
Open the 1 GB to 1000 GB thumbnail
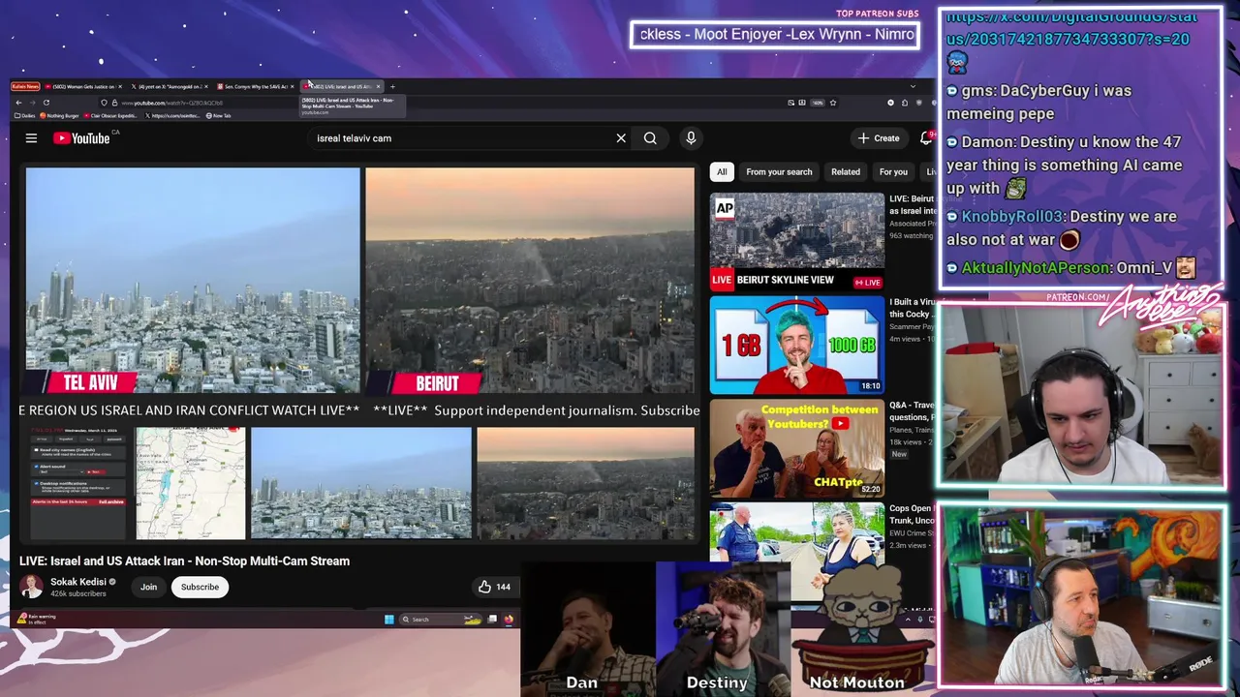[797, 346]
